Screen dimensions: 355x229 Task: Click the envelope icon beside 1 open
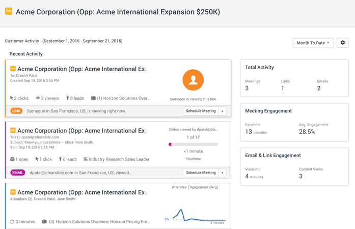click(12, 159)
